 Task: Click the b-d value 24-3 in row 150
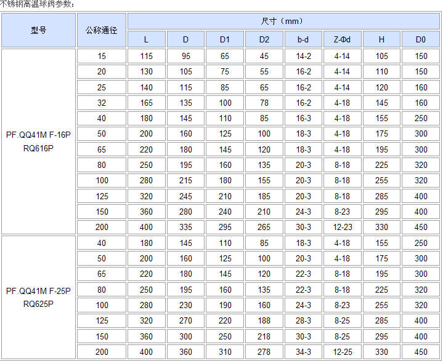pyautogui.click(x=303, y=212)
